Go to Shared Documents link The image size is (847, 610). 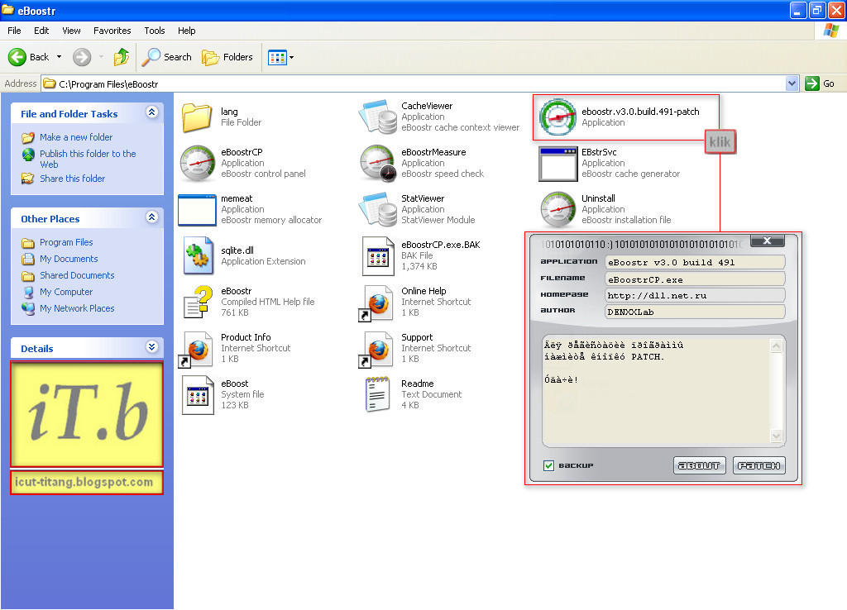(77, 275)
